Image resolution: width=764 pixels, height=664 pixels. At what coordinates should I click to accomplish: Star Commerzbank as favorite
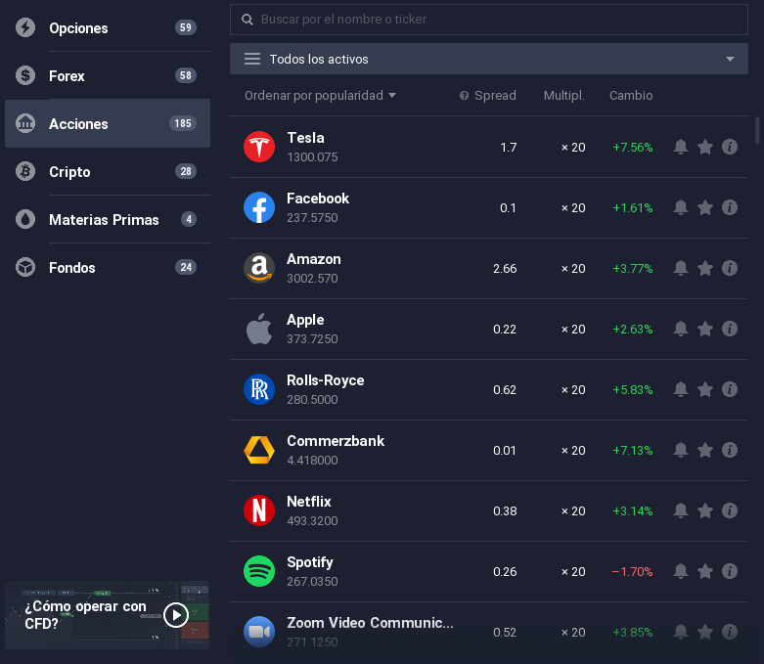coord(705,450)
